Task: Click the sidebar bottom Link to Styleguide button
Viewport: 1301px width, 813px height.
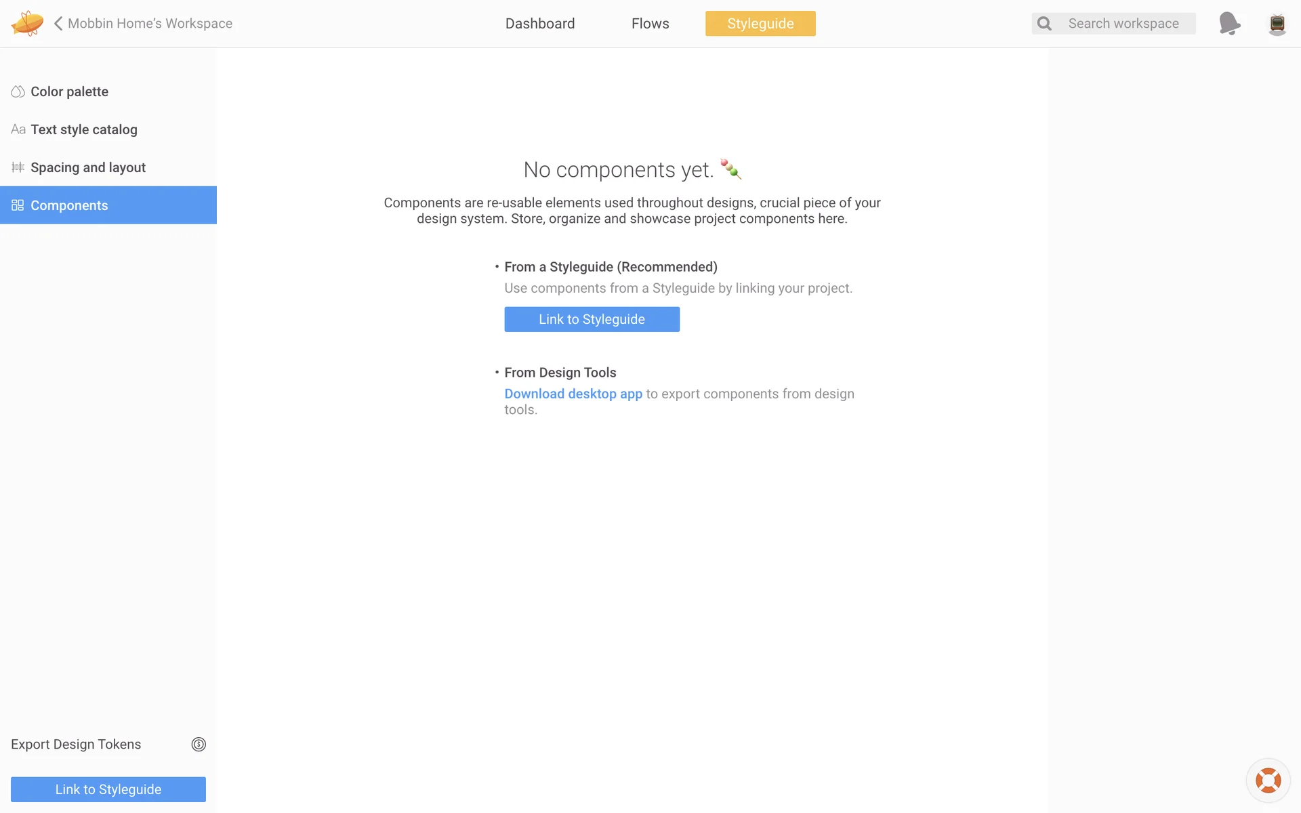Action: 108,789
